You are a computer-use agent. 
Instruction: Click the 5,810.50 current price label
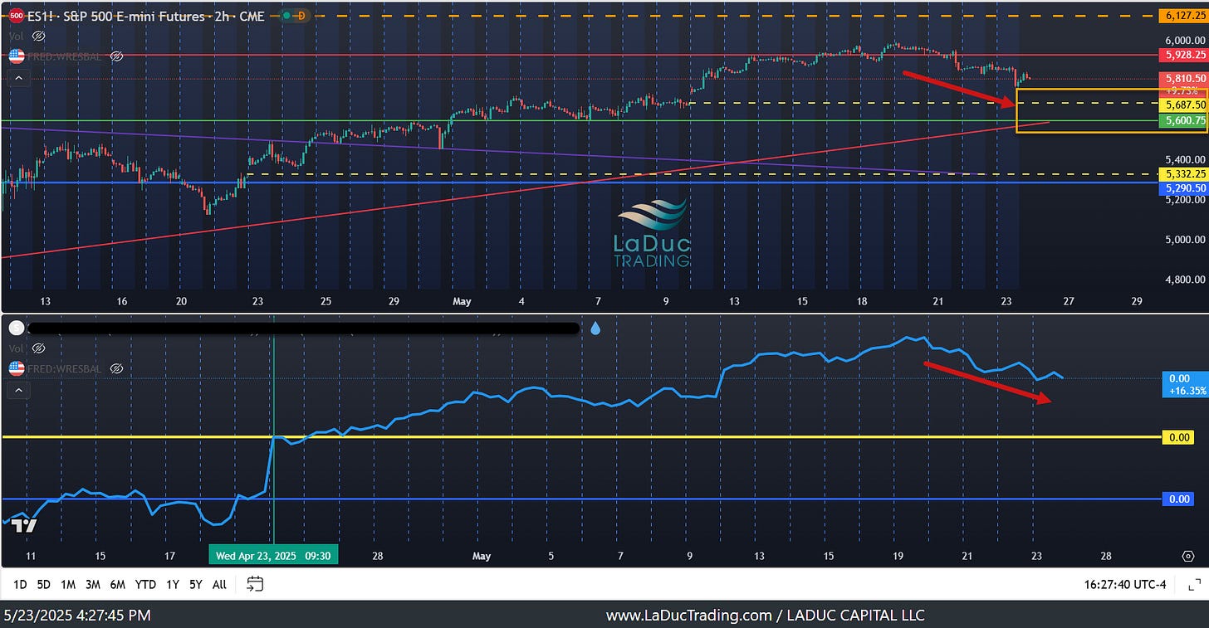[x=1182, y=78]
